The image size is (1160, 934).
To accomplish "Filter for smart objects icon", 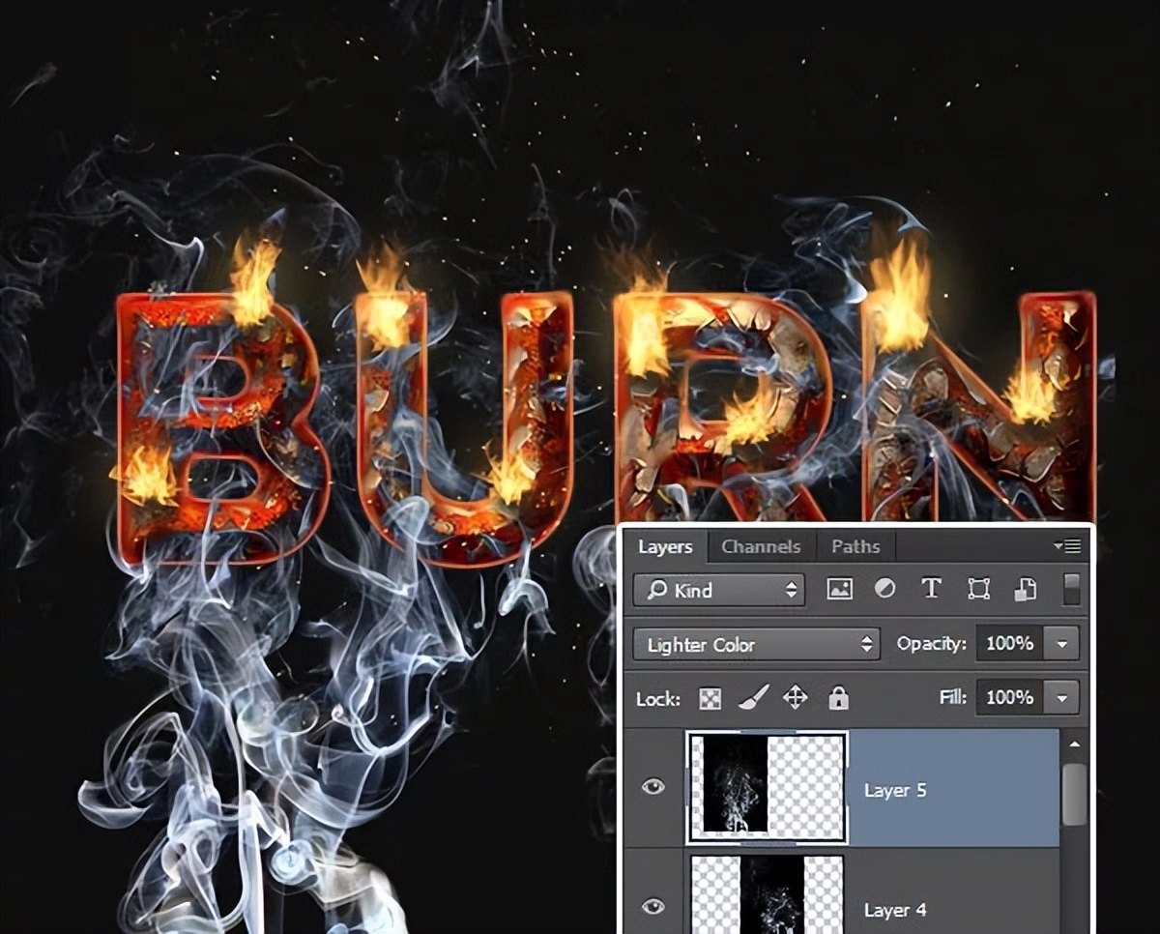I will [x=1025, y=590].
